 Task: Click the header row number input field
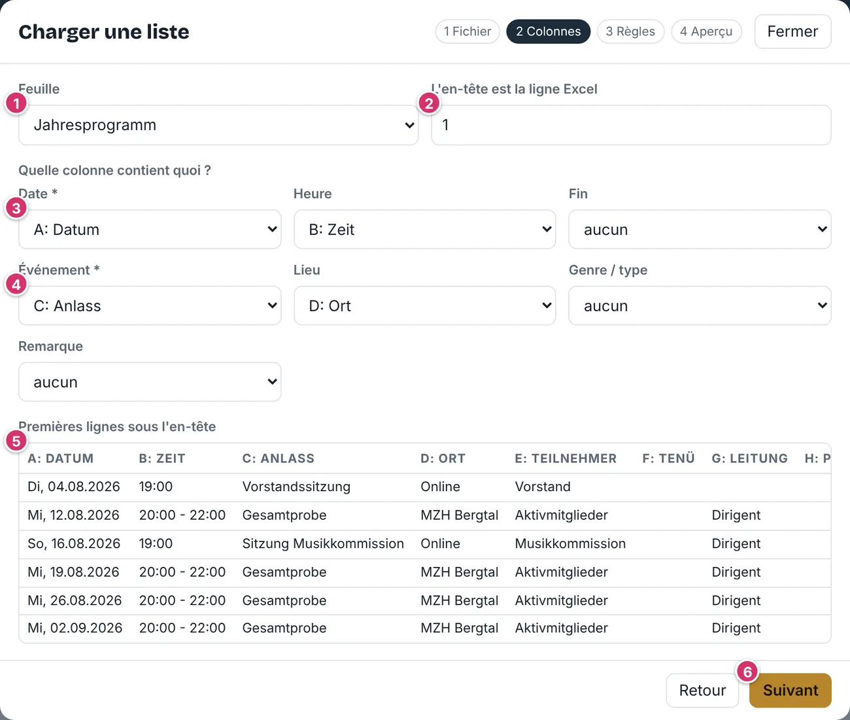pos(631,125)
